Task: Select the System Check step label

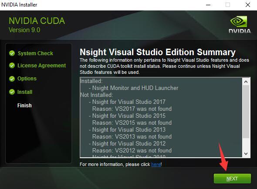Action: tap(35, 53)
